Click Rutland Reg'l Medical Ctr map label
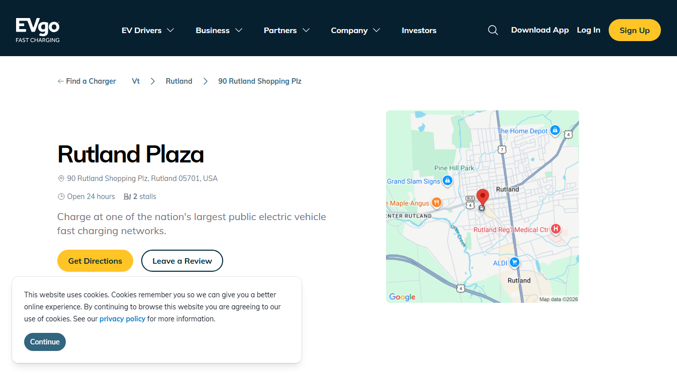677x375 pixels. (x=511, y=230)
